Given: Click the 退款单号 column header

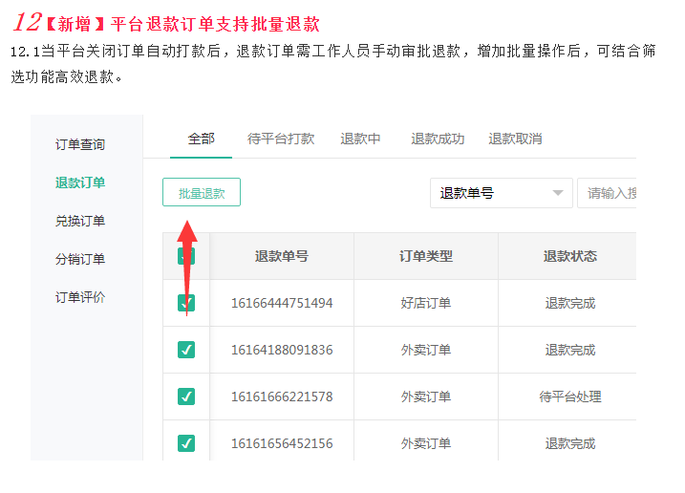Looking at the screenshot, I should click(x=282, y=256).
